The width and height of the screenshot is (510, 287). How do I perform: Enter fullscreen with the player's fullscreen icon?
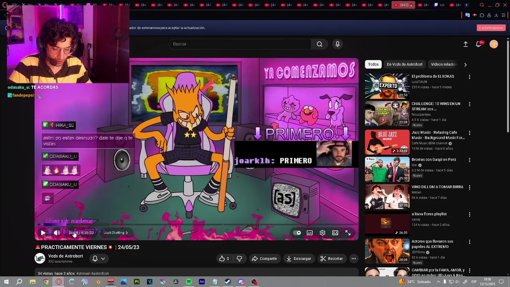348,233
